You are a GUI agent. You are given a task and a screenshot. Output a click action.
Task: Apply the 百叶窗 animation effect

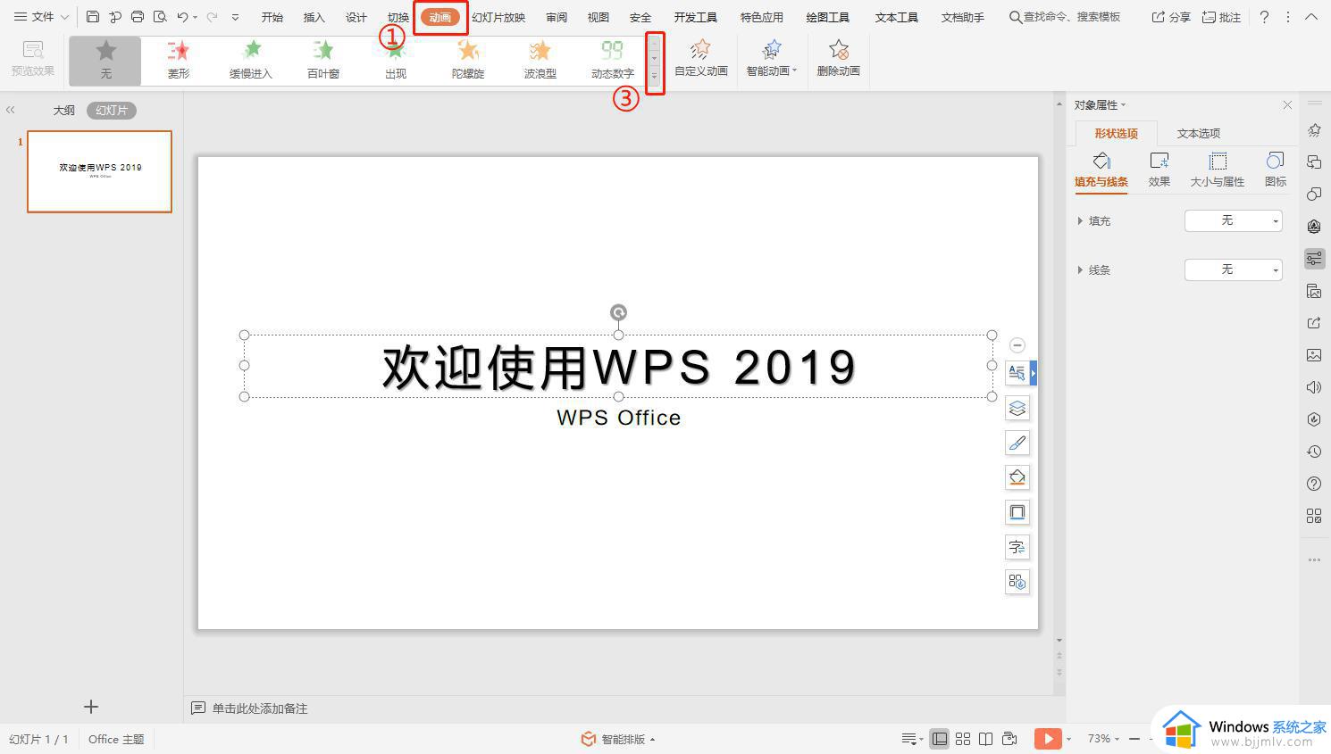click(323, 61)
